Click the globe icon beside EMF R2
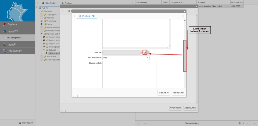Screen dimensions: 258x126 (40, 8)
